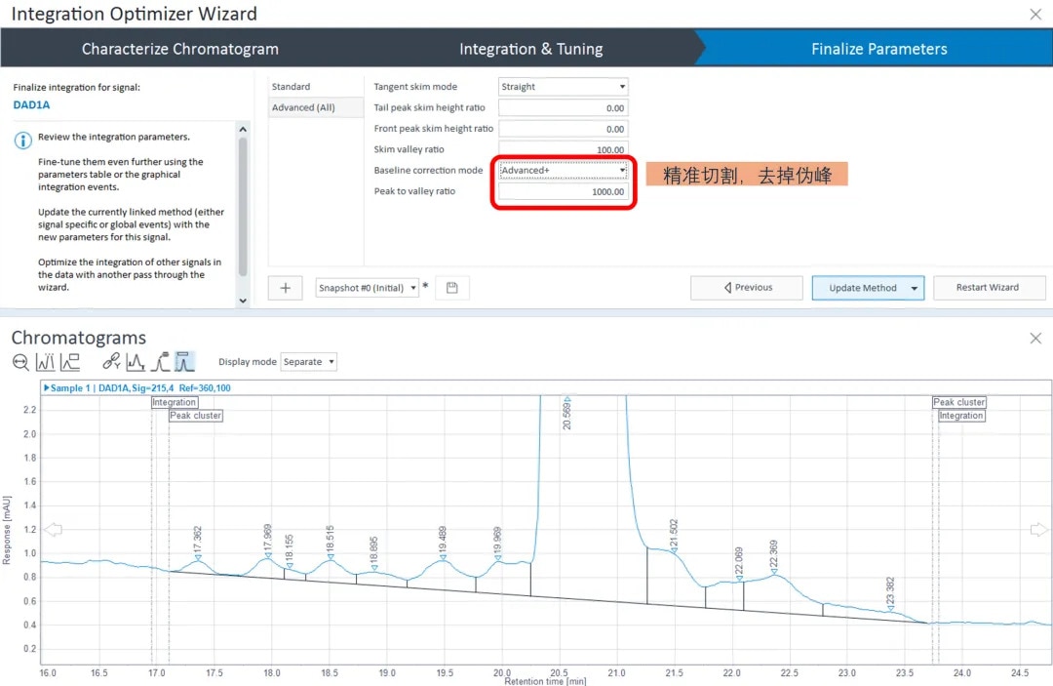1053x686 pixels.
Task: Toggle the highlighted peak region icon
Action: [x=184, y=362]
